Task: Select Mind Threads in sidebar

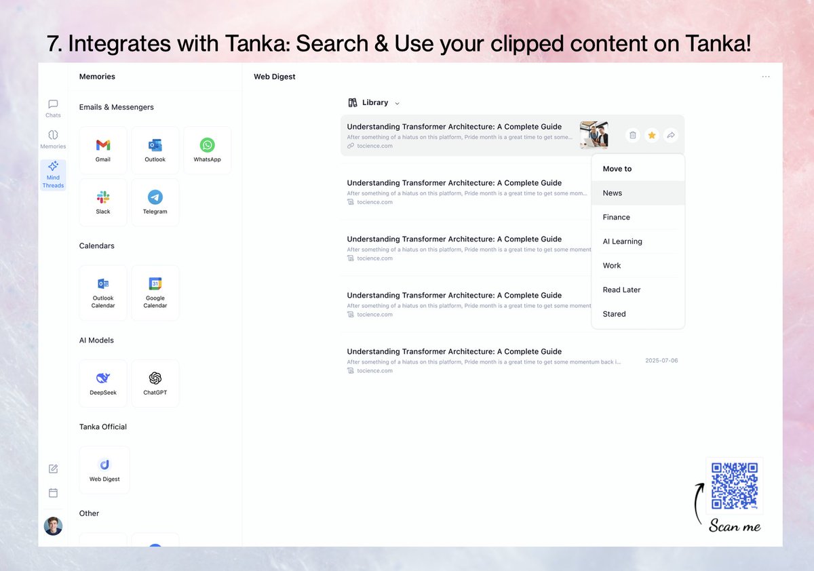Action: (53, 175)
